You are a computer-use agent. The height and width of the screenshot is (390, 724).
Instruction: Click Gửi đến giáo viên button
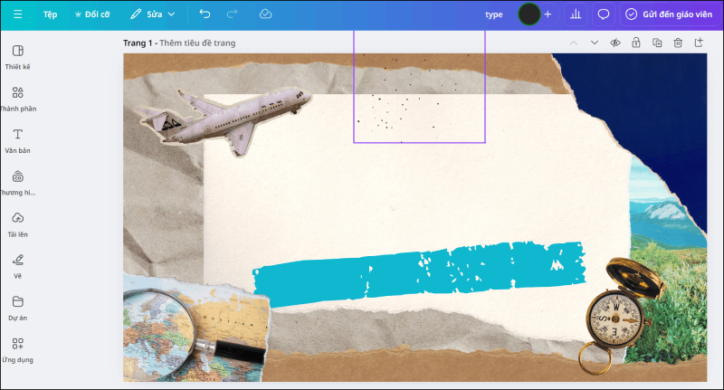pos(668,14)
